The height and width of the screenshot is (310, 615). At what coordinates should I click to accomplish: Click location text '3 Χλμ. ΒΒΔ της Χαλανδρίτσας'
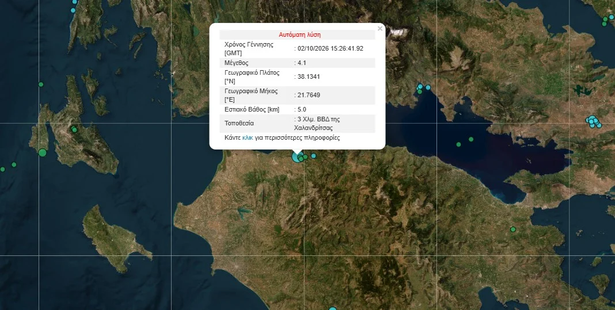coord(317,124)
